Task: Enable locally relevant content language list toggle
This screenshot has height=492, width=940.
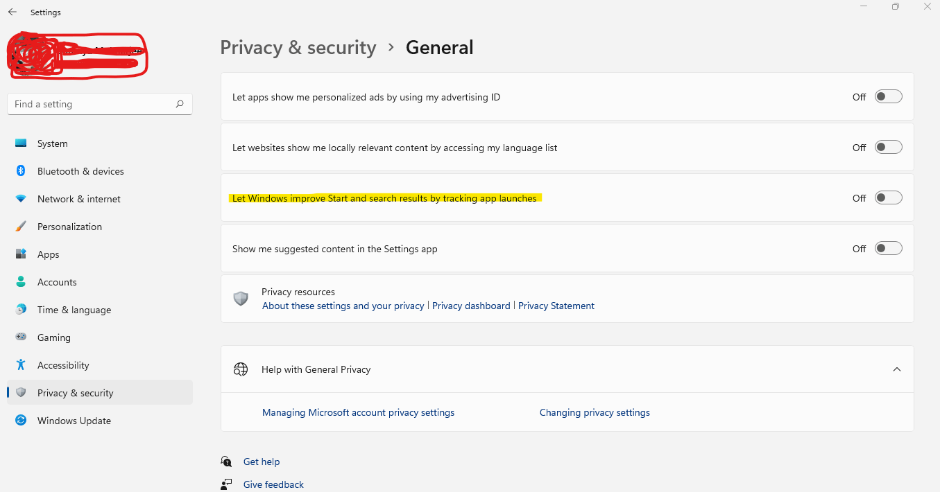Action: [x=888, y=148]
